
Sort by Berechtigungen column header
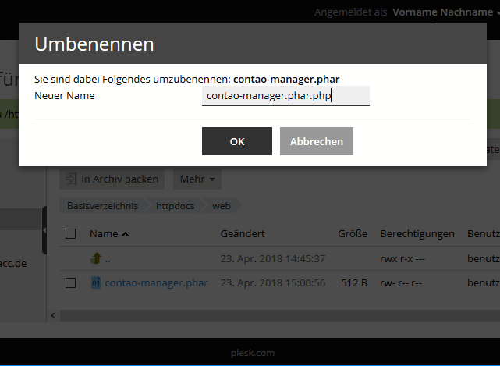coord(417,233)
